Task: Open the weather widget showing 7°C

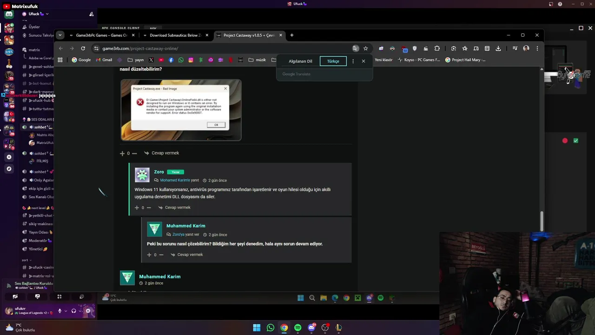Action: 20,328
